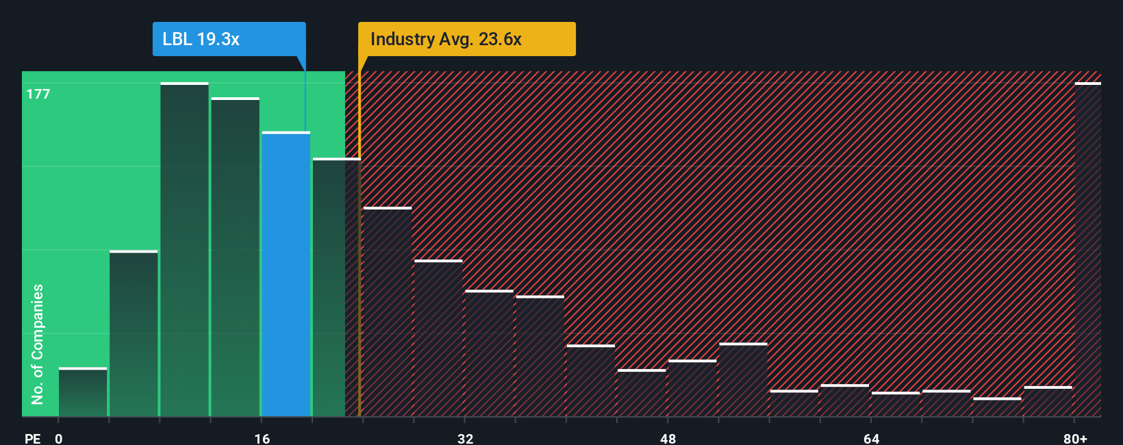
Task: Click the 177 y-axis value
Action: (x=38, y=94)
